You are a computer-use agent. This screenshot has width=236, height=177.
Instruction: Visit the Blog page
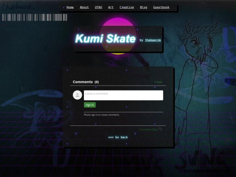[143, 7]
